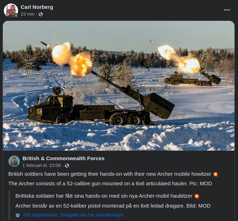Open the Archer howitzer photo

coord(119,86)
